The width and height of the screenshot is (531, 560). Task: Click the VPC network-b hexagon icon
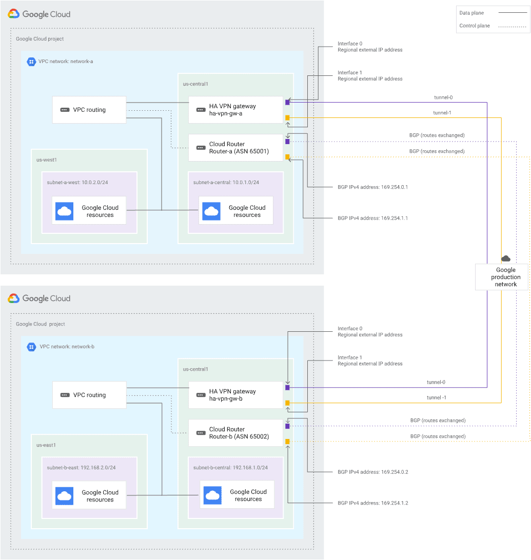31,347
